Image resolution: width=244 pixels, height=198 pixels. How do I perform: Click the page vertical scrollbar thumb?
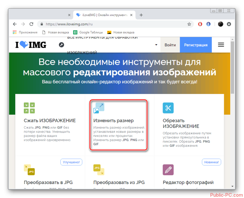[x=232, y=68]
